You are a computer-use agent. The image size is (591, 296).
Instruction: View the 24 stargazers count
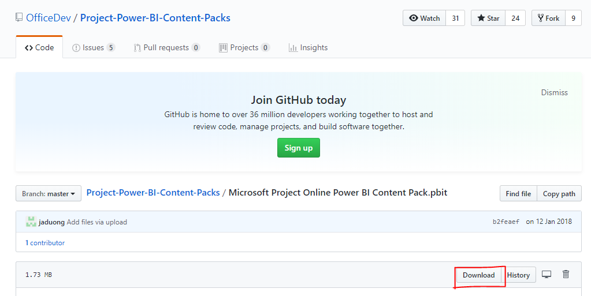[516, 18]
